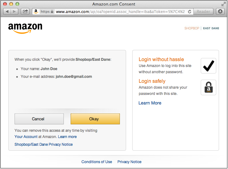Click Learn More under Login safely
Image resolution: width=228 pixels, height=169 pixels.
[150, 103]
